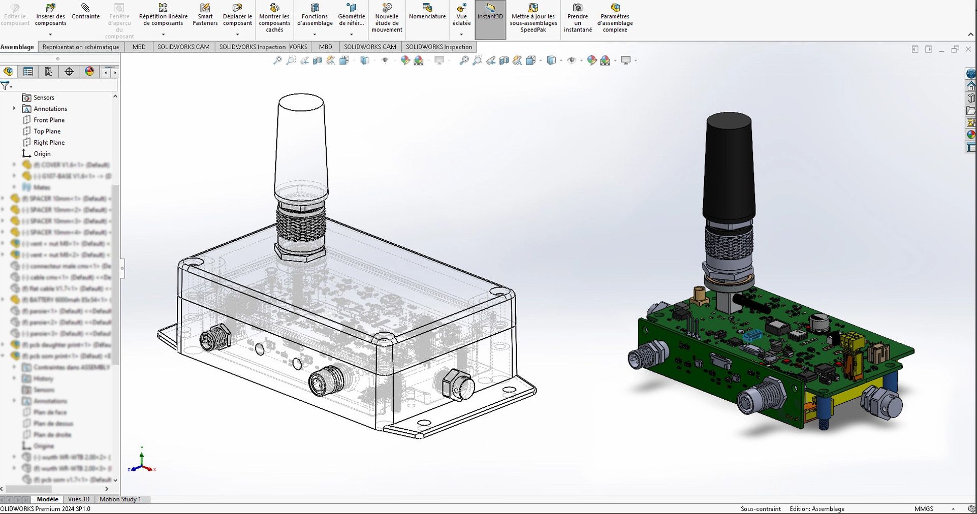Switch to the Vues 3D tab
This screenshot has width=977, height=514.
(79, 499)
